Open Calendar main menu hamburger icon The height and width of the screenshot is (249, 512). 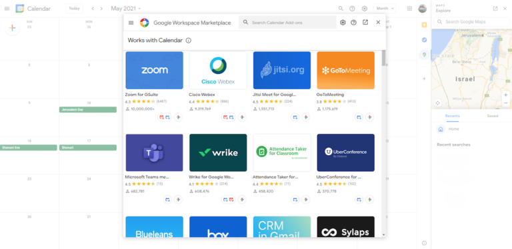click(7, 9)
